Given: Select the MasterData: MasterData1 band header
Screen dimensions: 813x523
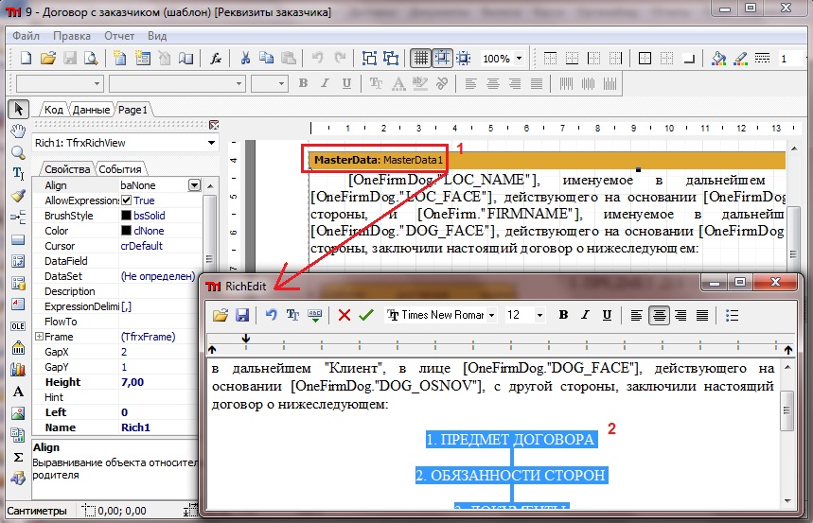Looking at the screenshot, I should [379, 160].
